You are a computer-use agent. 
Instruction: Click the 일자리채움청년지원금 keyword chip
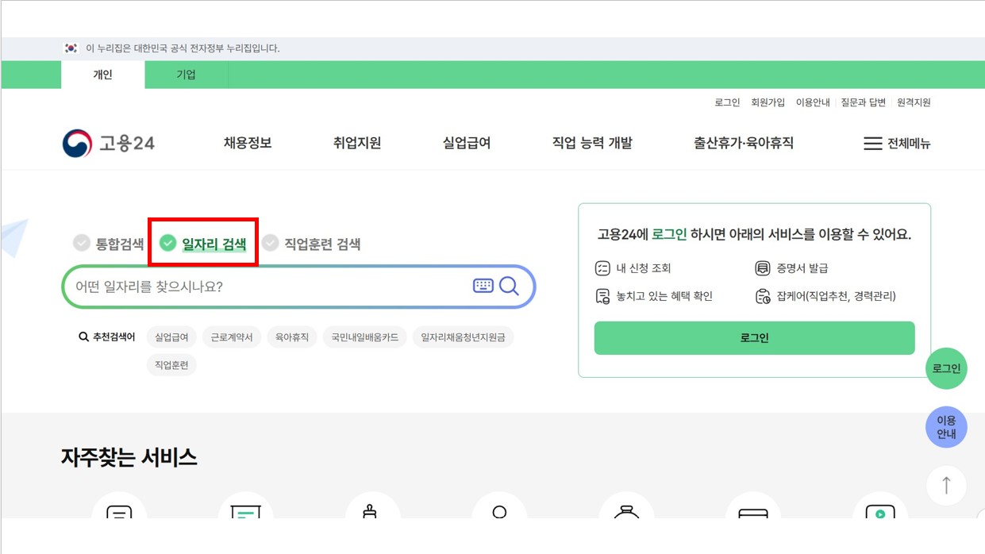point(463,337)
